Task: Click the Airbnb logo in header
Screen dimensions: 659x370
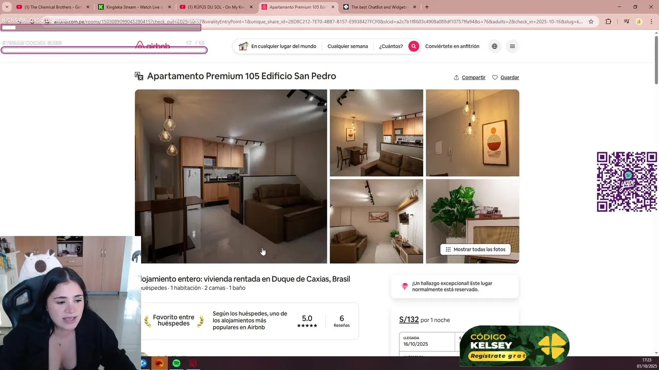Action: point(152,46)
